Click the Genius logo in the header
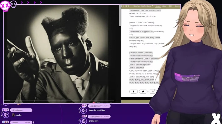Image resolution: width=222 pixels, height=124 pixels. [x=125, y=6]
